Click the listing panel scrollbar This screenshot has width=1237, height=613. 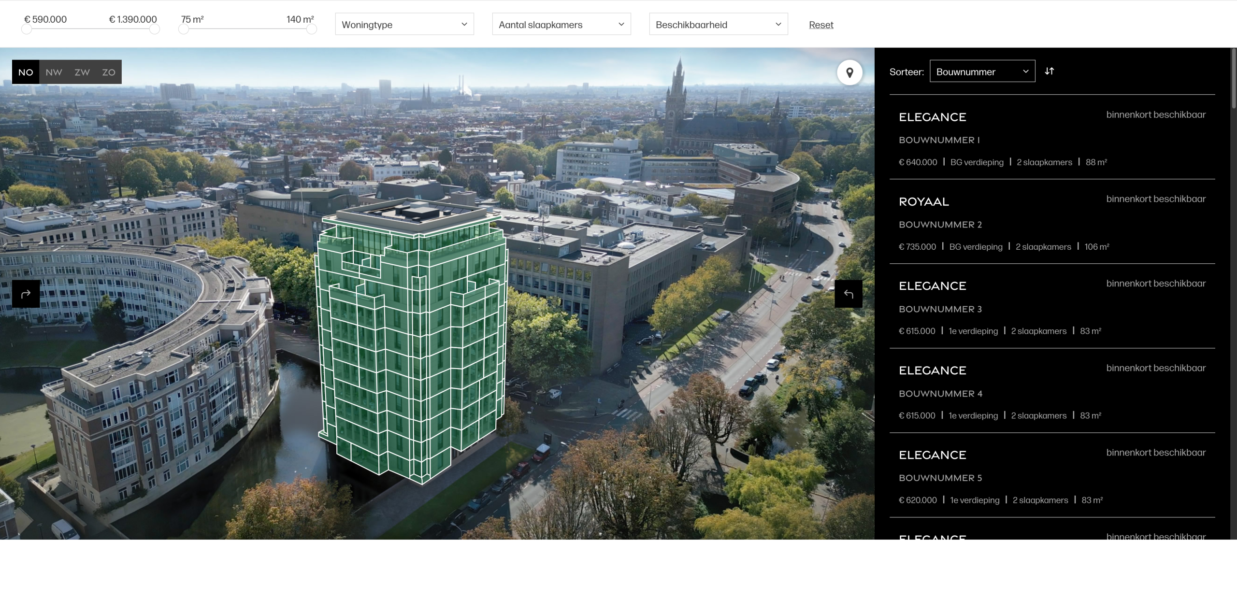pyautogui.click(x=1233, y=77)
